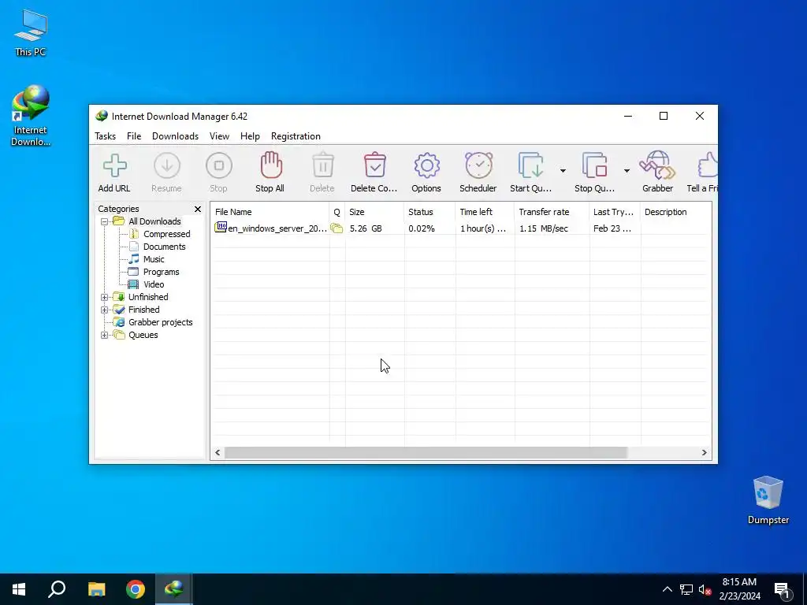Sort by the Q column header

pyautogui.click(x=337, y=212)
